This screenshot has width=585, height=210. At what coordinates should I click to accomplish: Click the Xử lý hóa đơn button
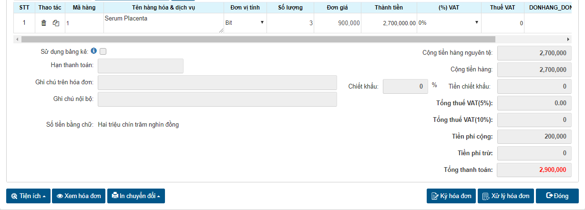pyautogui.click(x=505, y=196)
